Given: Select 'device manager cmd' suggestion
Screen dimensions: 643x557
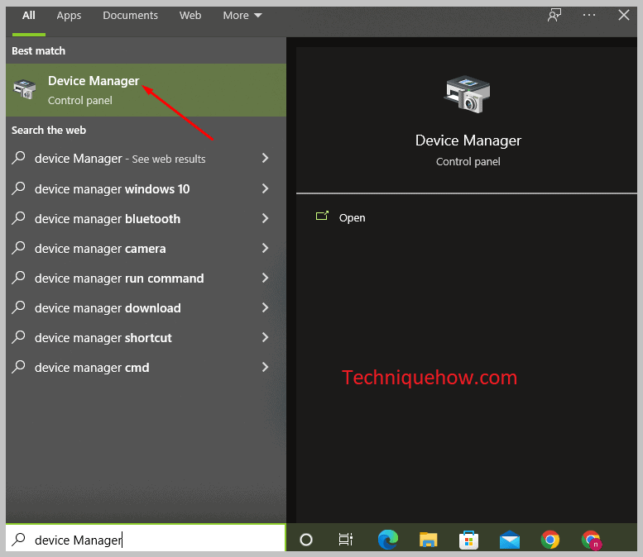Looking at the screenshot, I should pyautogui.click(x=146, y=368).
